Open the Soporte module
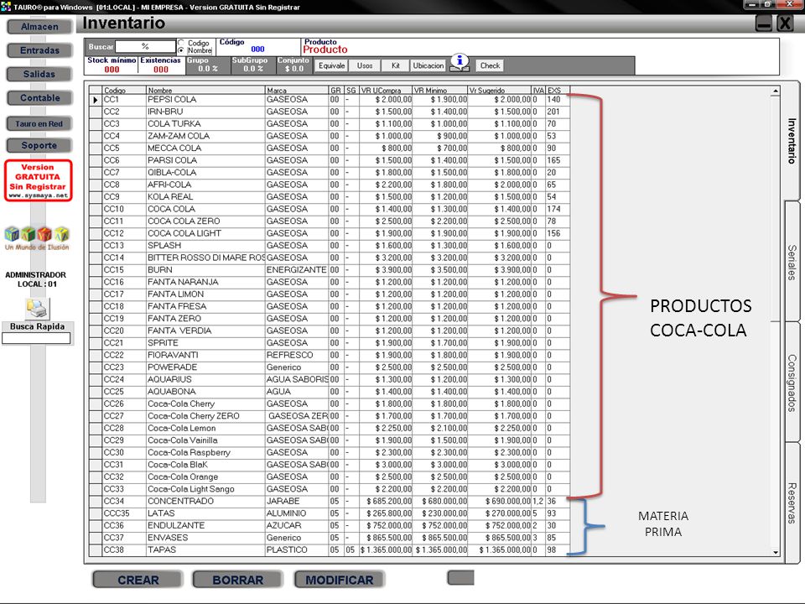805x604 pixels. pos(39,145)
